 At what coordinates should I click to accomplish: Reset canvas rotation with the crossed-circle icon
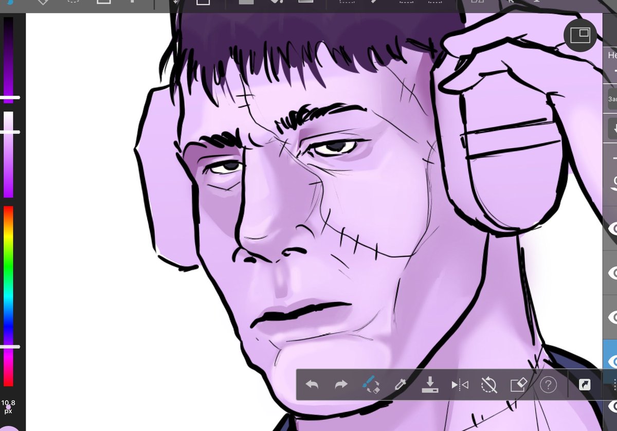tap(488, 384)
